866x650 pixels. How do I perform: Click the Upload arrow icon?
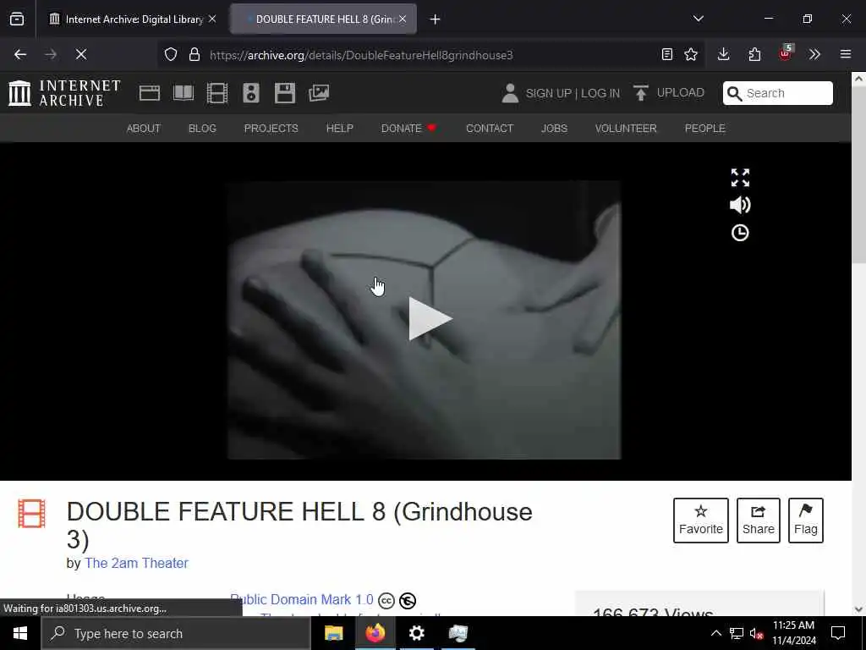point(641,93)
